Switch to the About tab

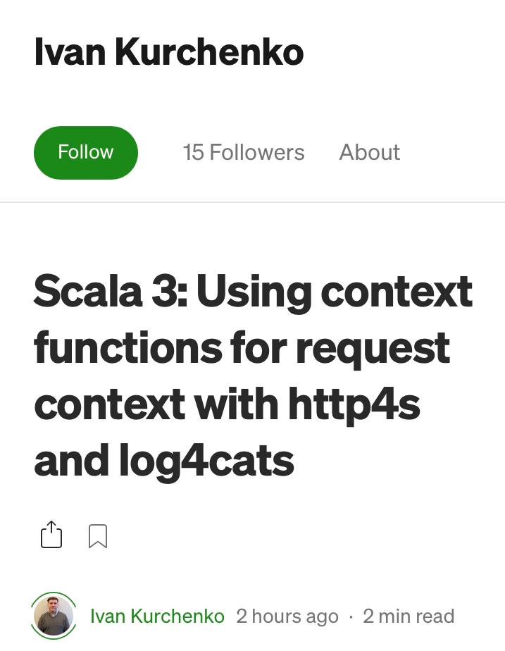coord(369,152)
